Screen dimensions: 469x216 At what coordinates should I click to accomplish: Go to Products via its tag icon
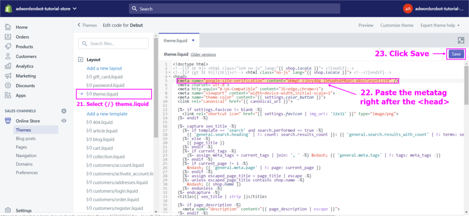click(8, 47)
